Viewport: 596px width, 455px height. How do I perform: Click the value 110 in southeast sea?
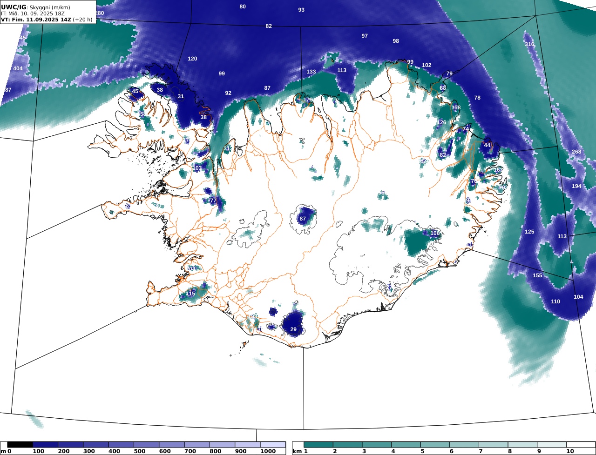[x=555, y=301]
